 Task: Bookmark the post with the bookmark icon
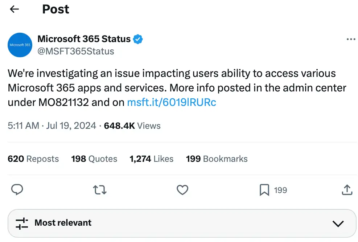264,190
